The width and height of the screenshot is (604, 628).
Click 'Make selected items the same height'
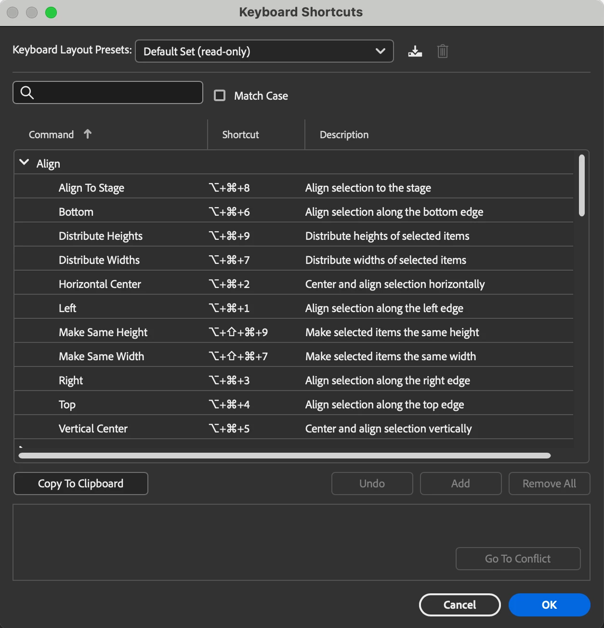click(392, 332)
